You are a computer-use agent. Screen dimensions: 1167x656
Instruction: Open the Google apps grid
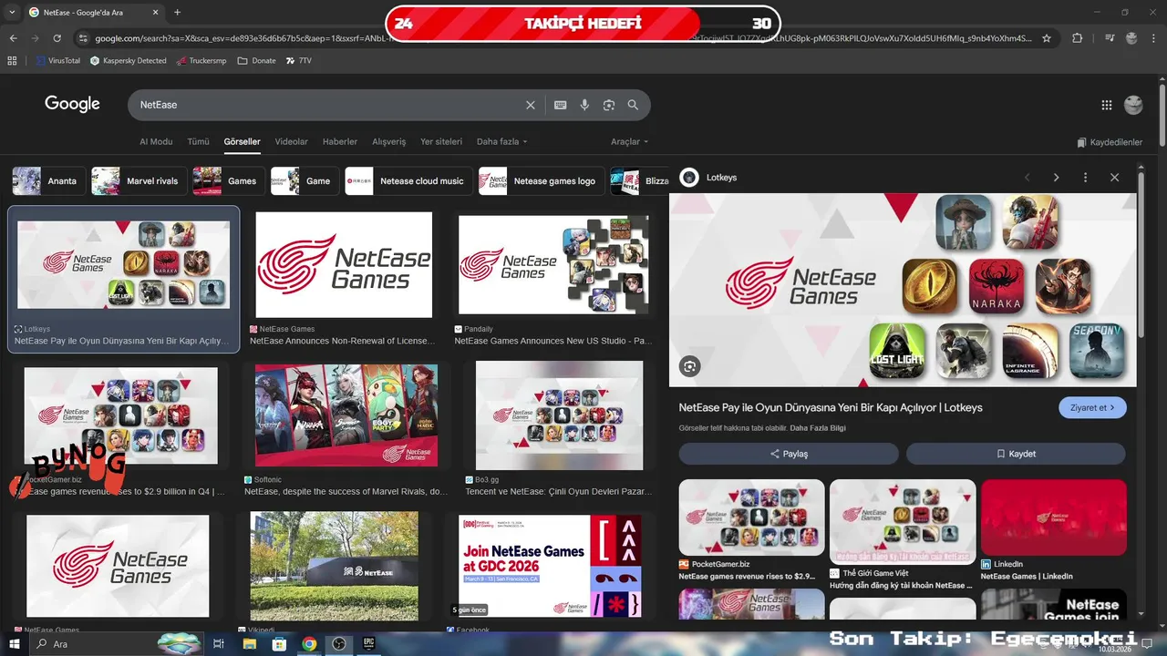point(1107,105)
